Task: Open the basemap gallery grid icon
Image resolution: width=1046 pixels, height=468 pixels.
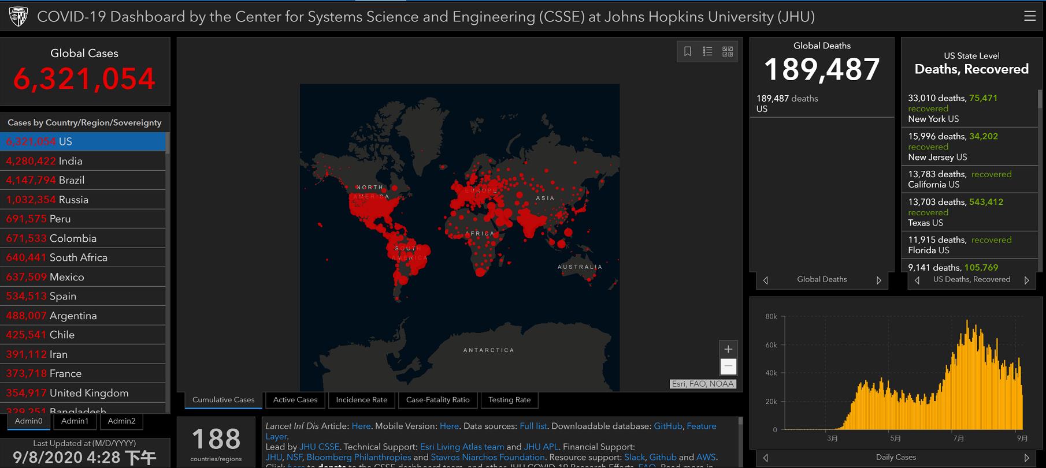Action: click(728, 51)
